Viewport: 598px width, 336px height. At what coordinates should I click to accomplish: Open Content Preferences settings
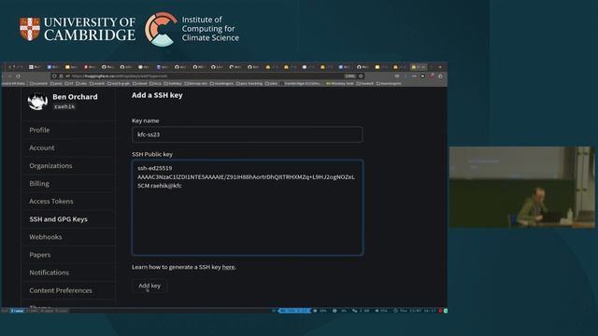[x=61, y=290]
